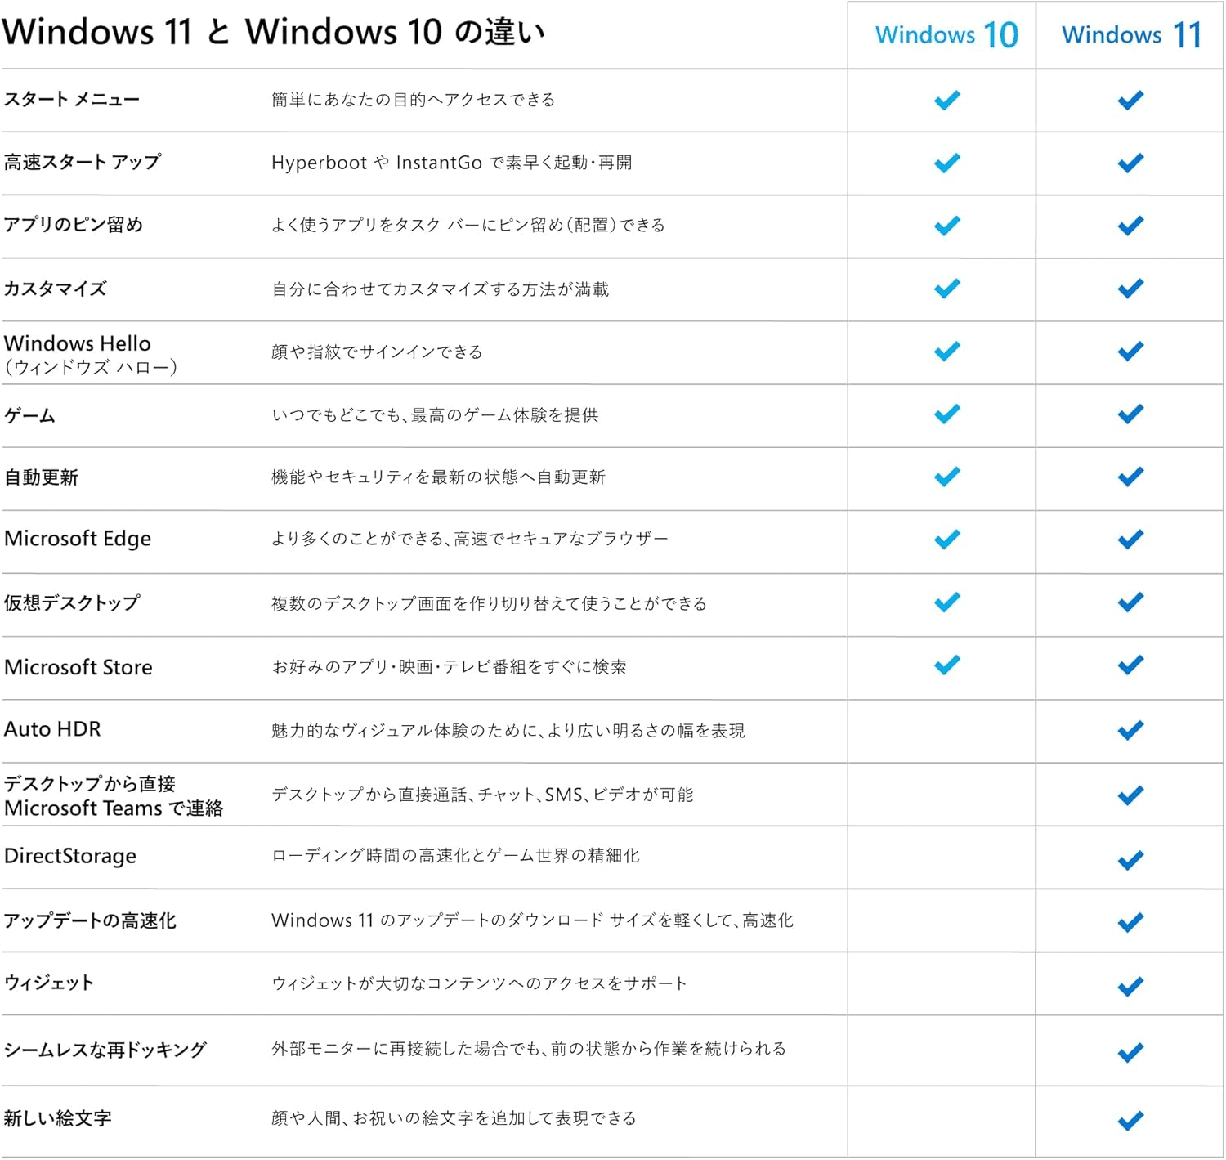
Task: Click the アップデートの高速化 feature label
Action: (x=90, y=921)
